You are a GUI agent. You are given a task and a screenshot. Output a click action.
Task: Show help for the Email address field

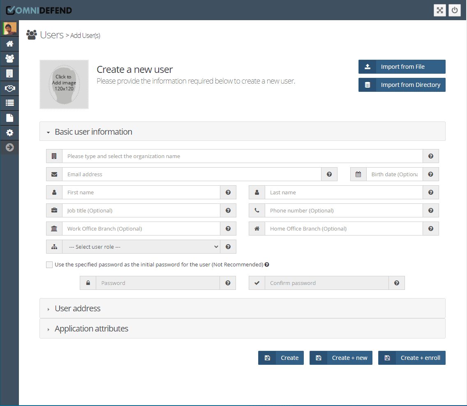(x=329, y=174)
